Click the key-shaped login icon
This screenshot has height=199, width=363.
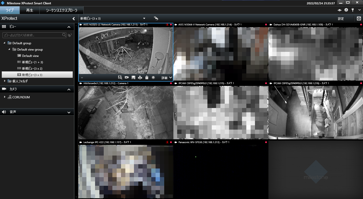click(353, 10)
